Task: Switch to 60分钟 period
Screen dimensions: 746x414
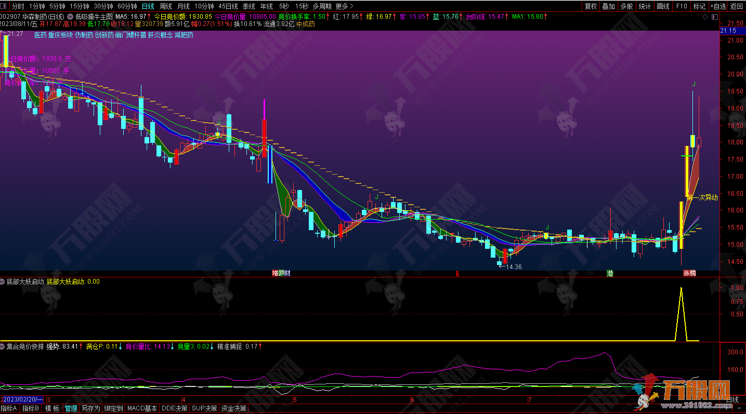Action: point(127,6)
